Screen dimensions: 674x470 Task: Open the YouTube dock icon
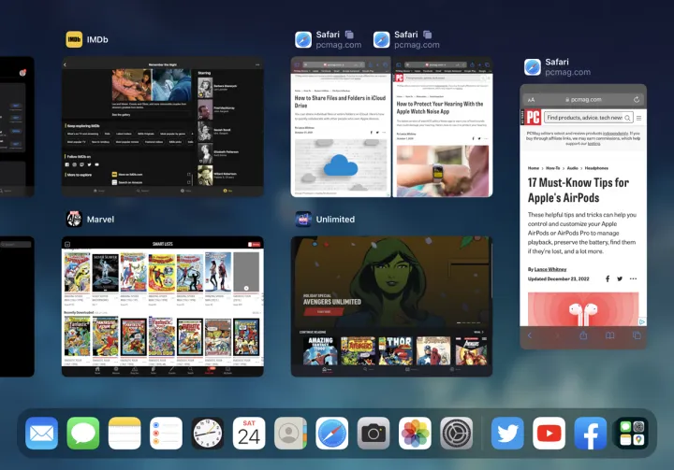(x=549, y=434)
